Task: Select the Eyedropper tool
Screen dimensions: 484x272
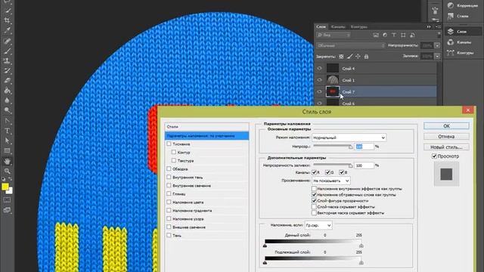Action: pyautogui.click(x=7, y=30)
